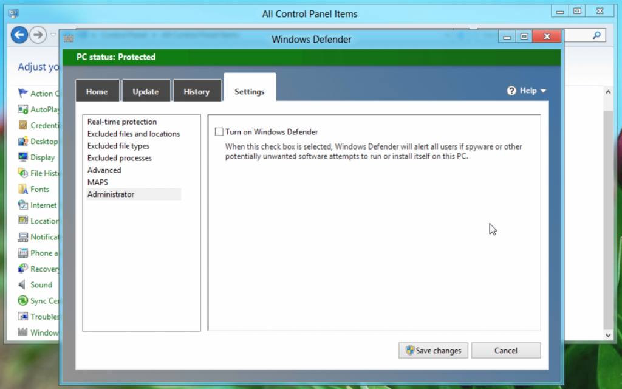Select Excluded file types setting
The height and width of the screenshot is (389, 622).
tap(118, 146)
